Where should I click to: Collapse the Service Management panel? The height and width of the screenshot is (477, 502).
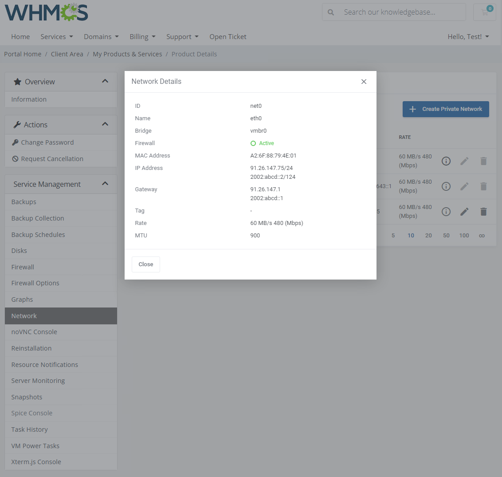(x=105, y=183)
